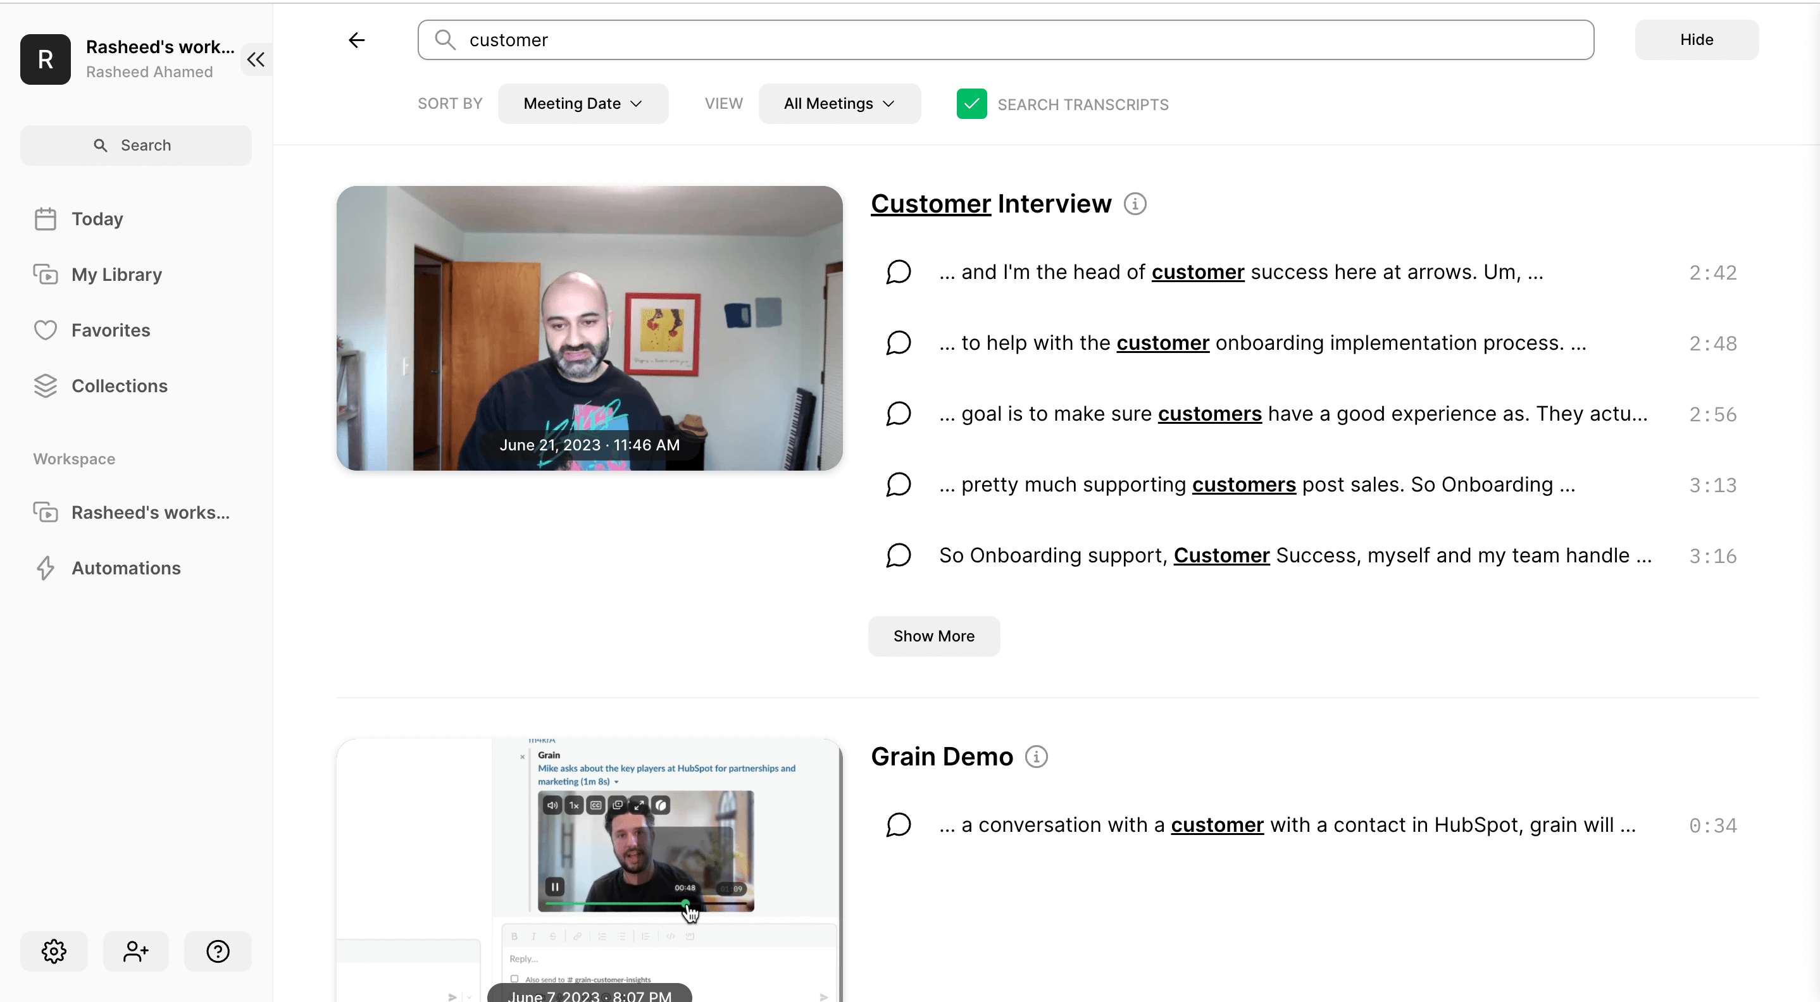Open the Customer Interview title link
Viewport: 1820px width, 1002px height.
click(990, 204)
